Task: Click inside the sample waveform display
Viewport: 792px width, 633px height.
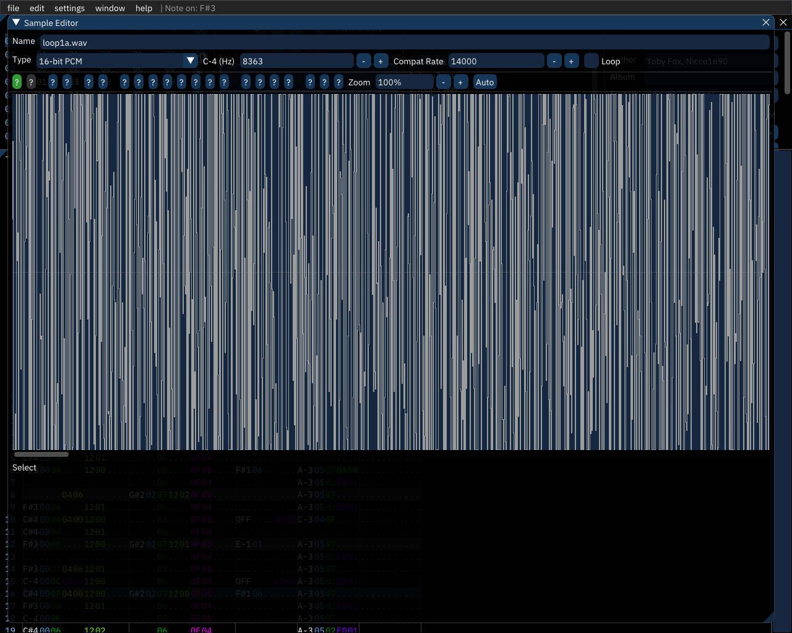Action: pyautogui.click(x=391, y=272)
